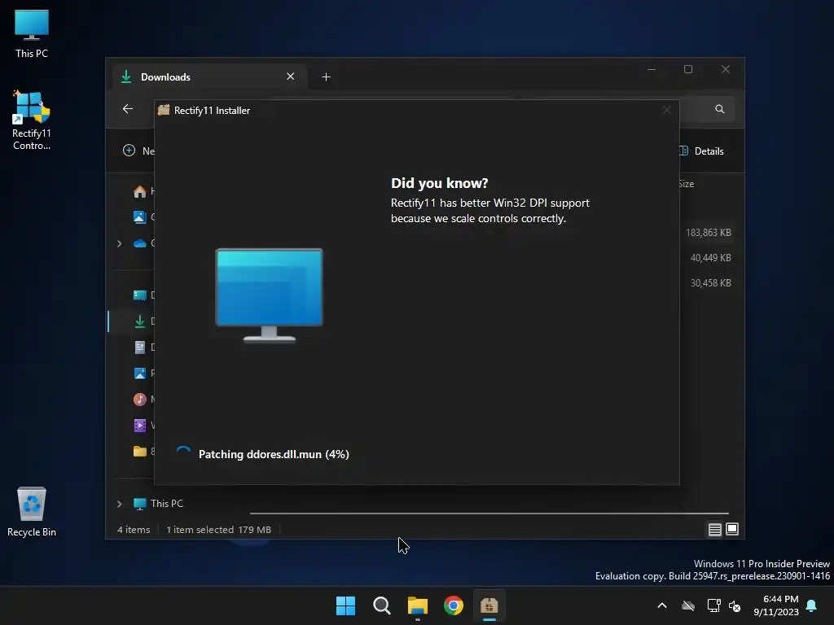The height and width of the screenshot is (625, 834).
Task: Click the 40,449 KB file size cell
Action: (x=710, y=258)
